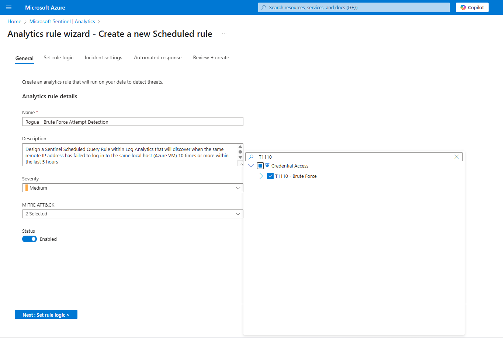Click inside the Description text area

130,155
